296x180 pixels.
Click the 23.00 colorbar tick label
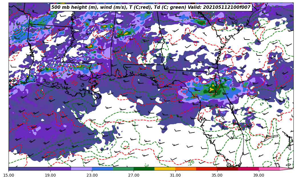tap(92, 175)
